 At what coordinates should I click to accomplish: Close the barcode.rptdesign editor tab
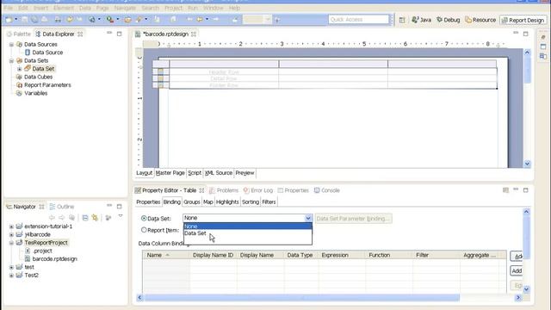point(194,34)
